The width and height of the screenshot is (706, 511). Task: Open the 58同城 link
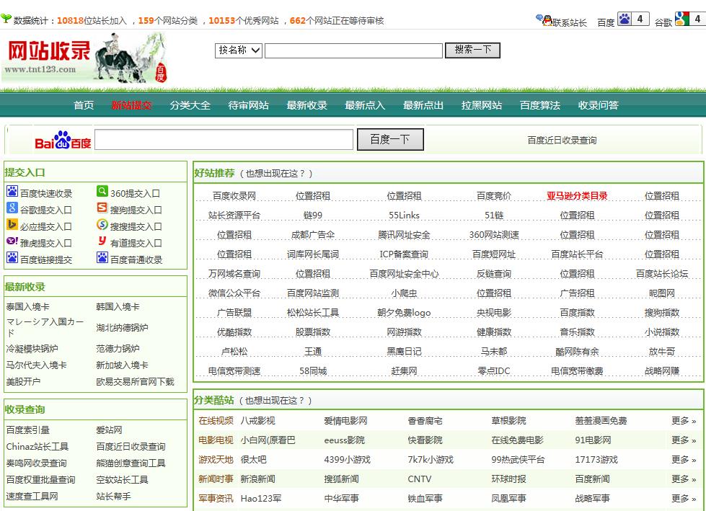(x=313, y=370)
